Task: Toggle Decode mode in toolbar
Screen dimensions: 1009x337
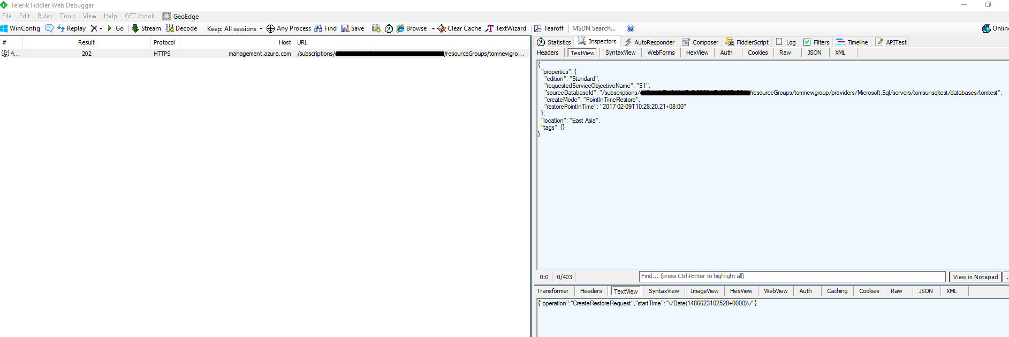Action: point(181,28)
